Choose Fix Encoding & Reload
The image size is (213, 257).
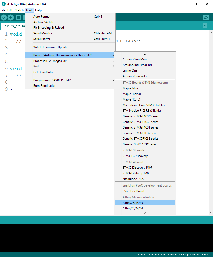70,27
